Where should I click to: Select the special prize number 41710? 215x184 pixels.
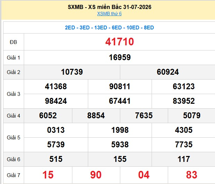click(x=120, y=42)
